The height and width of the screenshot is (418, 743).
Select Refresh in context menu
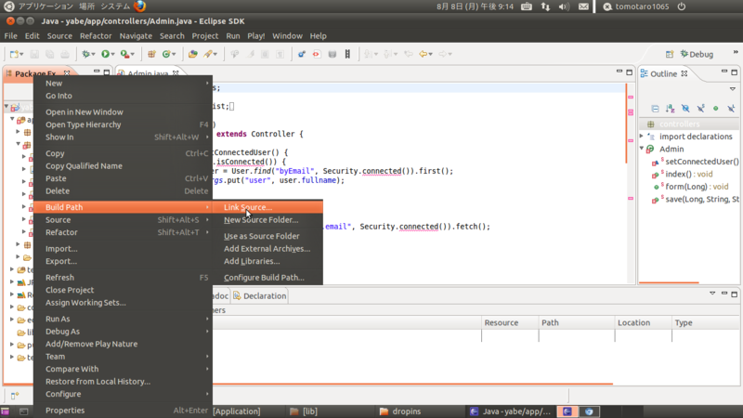click(x=123, y=277)
